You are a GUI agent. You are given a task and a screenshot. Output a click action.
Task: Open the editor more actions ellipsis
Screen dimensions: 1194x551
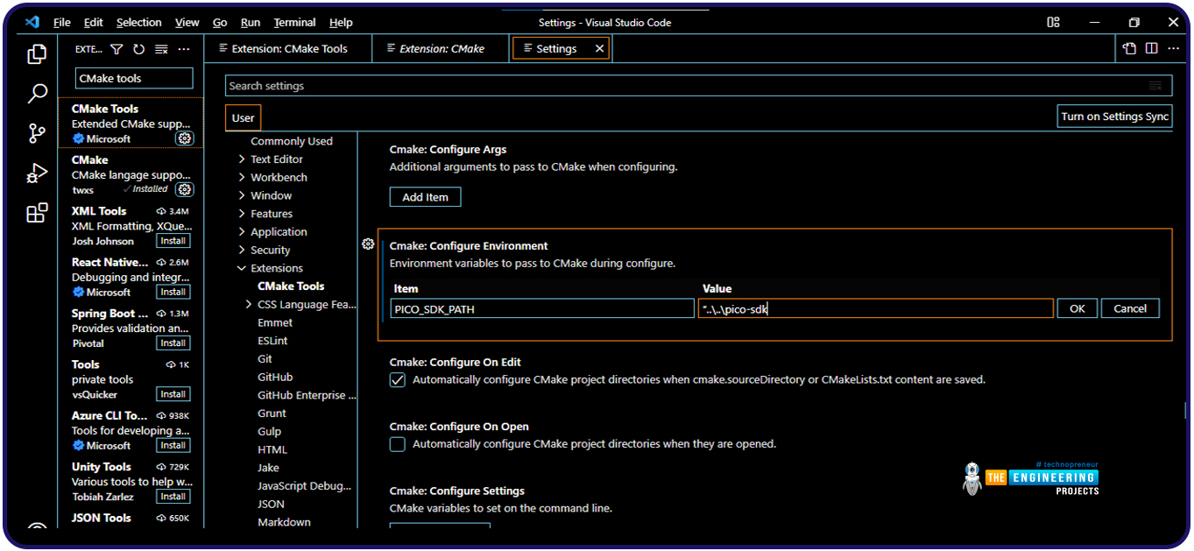1173,49
